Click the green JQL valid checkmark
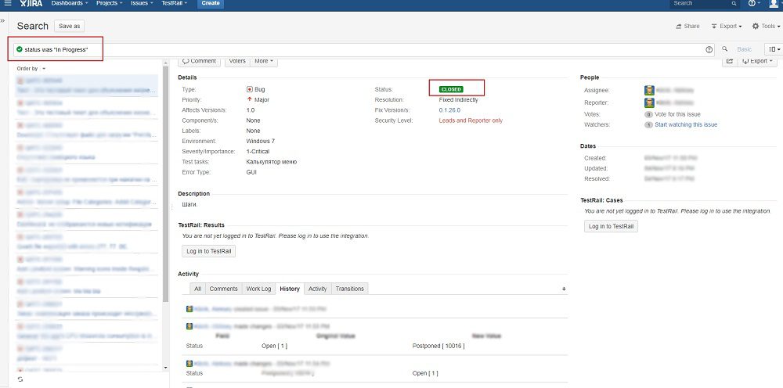 20,49
